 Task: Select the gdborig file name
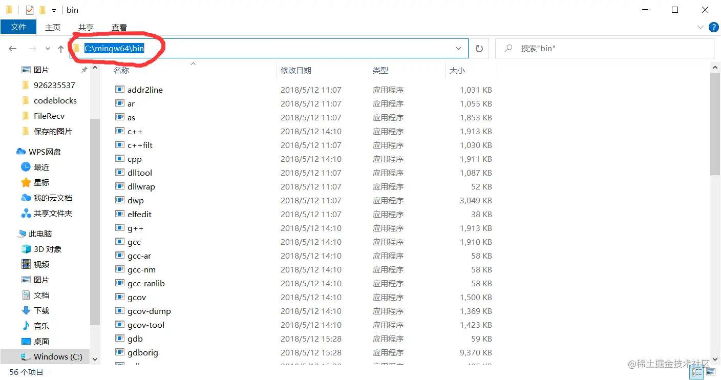(143, 352)
